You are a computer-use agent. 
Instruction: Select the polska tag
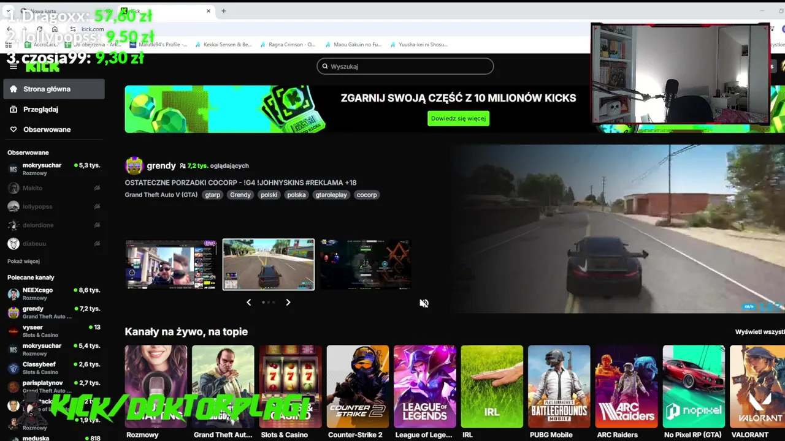click(x=296, y=195)
